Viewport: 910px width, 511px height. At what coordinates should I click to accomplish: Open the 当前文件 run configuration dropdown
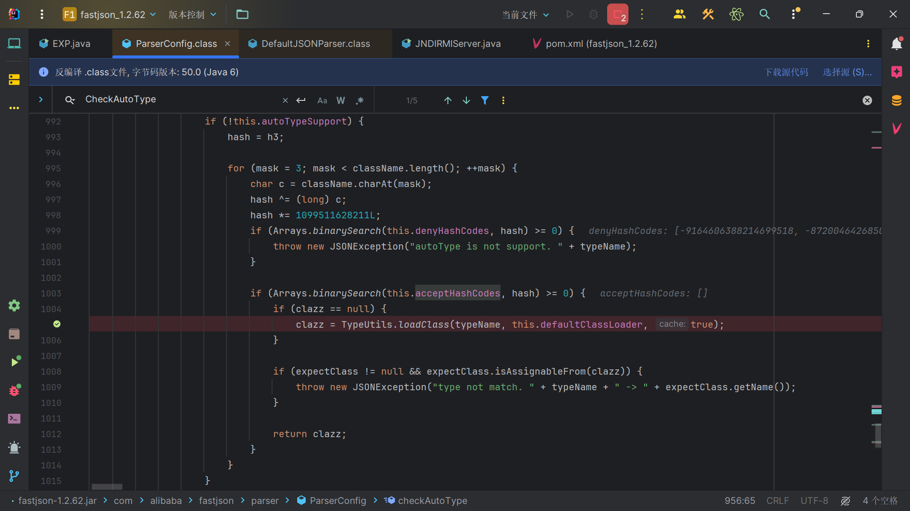coord(526,15)
